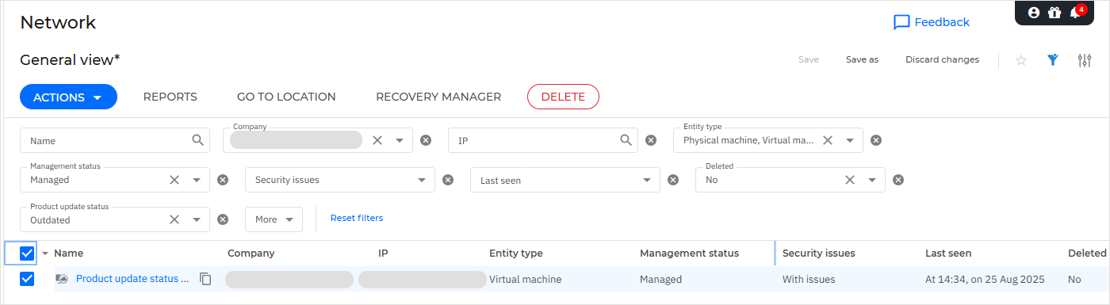The image size is (1110, 305).
Task: Remove the Security issues filter circle-x
Action: 448,180
